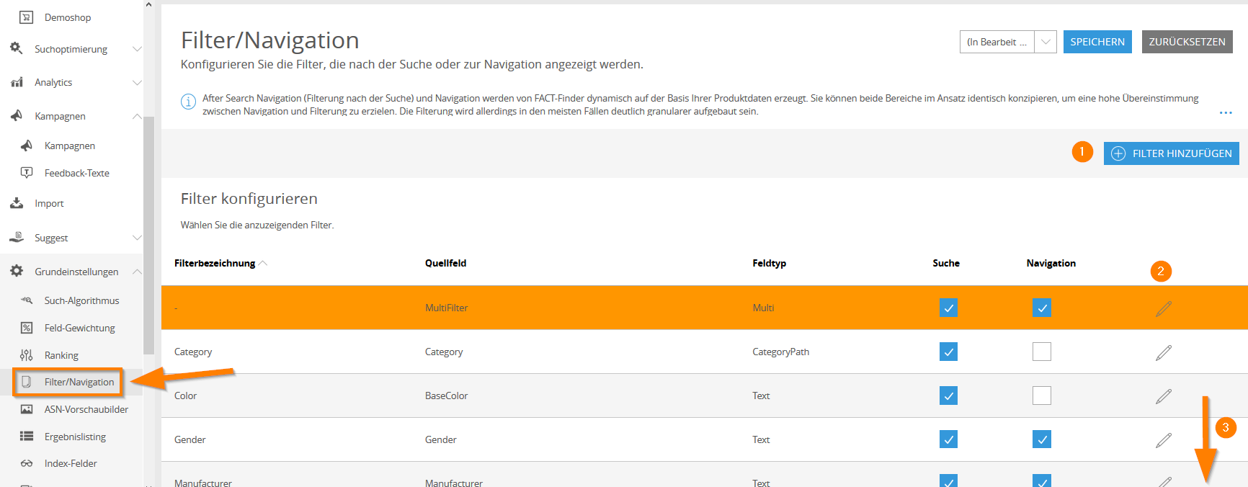Click the pencil icon in Gender row
The height and width of the screenshot is (487, 1248).
click(1164, 440)
